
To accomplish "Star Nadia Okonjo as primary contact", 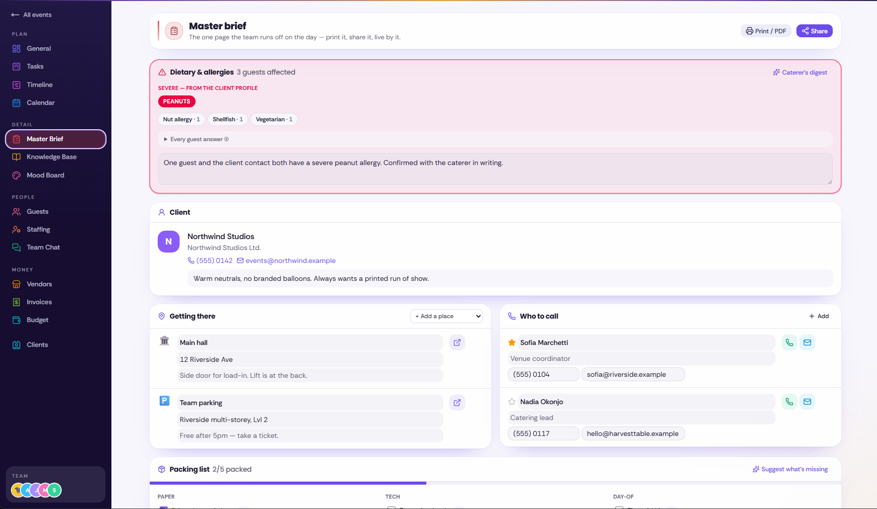I will (x=511, y=402).
